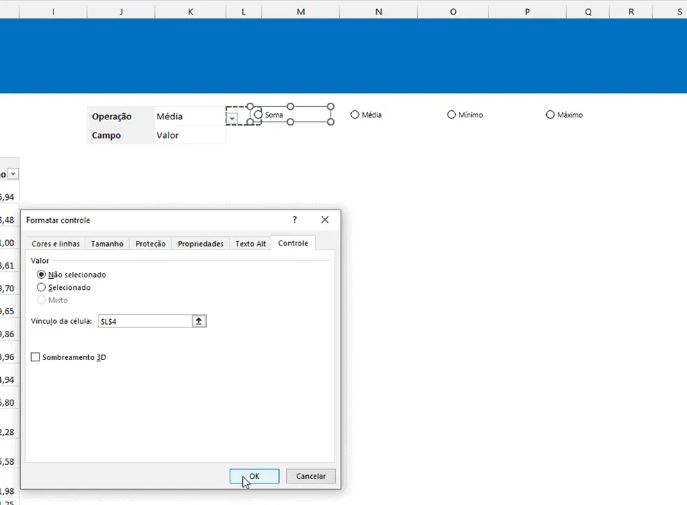The image size is (687, 505).
Task: Select column O header
Action: [x=453, y=12]
